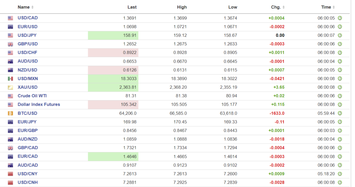The width and height of the screenshot is (355, 187).
Task: Click the Last column header
Action: coord(132,7)
